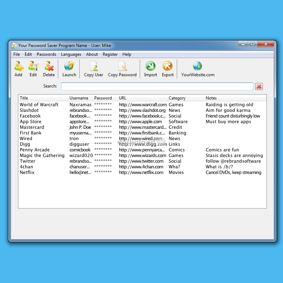Click note Aim for good karma
The image size is (283, 283).
[228, 110]
